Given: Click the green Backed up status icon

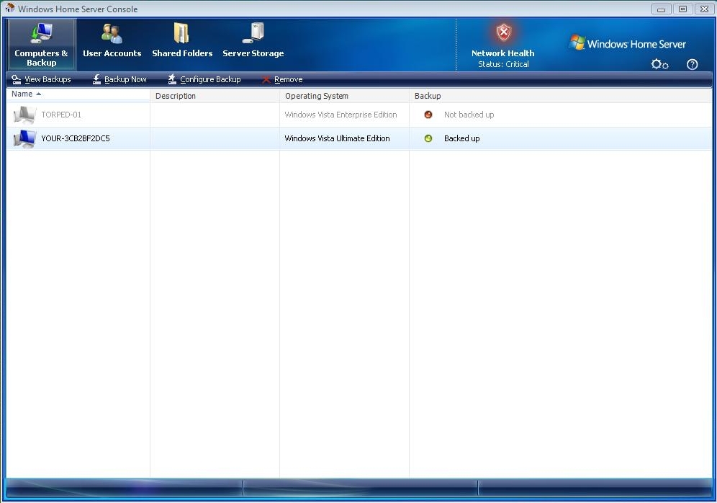Looking at the screenshot, I should (428, 138).
